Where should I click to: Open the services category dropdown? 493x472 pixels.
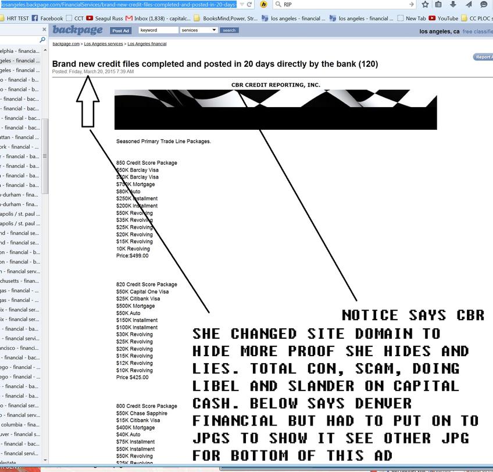tap(199, 30)
